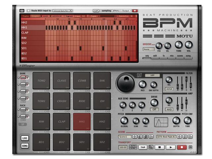Select Rack B switch
The height and width of the screenshot is (159, 212).
(23, 116)
